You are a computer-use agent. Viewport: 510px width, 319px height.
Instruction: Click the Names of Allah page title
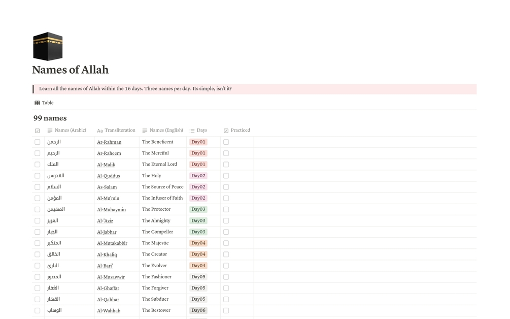(70, 70)
